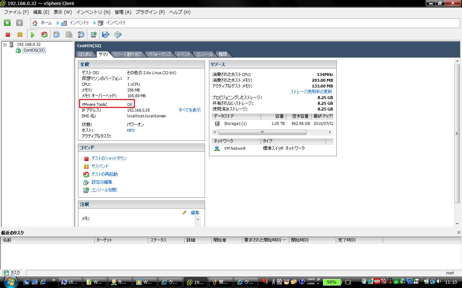This screenshot has width=462, height=288.
Task: Take a snapshot with the clock-star toolbar icon
Action: [x=57, y=35]
